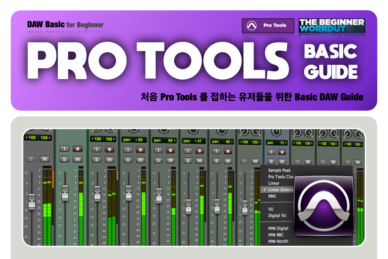Mute the pan 46 channel

click(228, 161)
